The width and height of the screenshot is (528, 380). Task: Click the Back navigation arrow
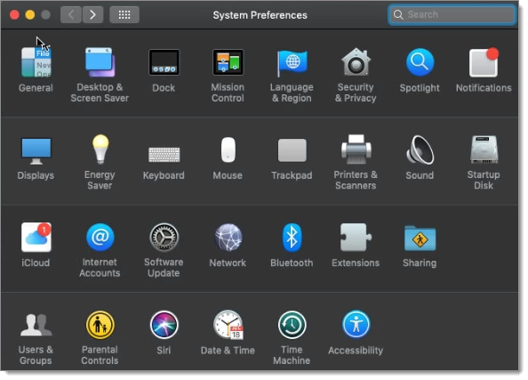pos(71,14)
